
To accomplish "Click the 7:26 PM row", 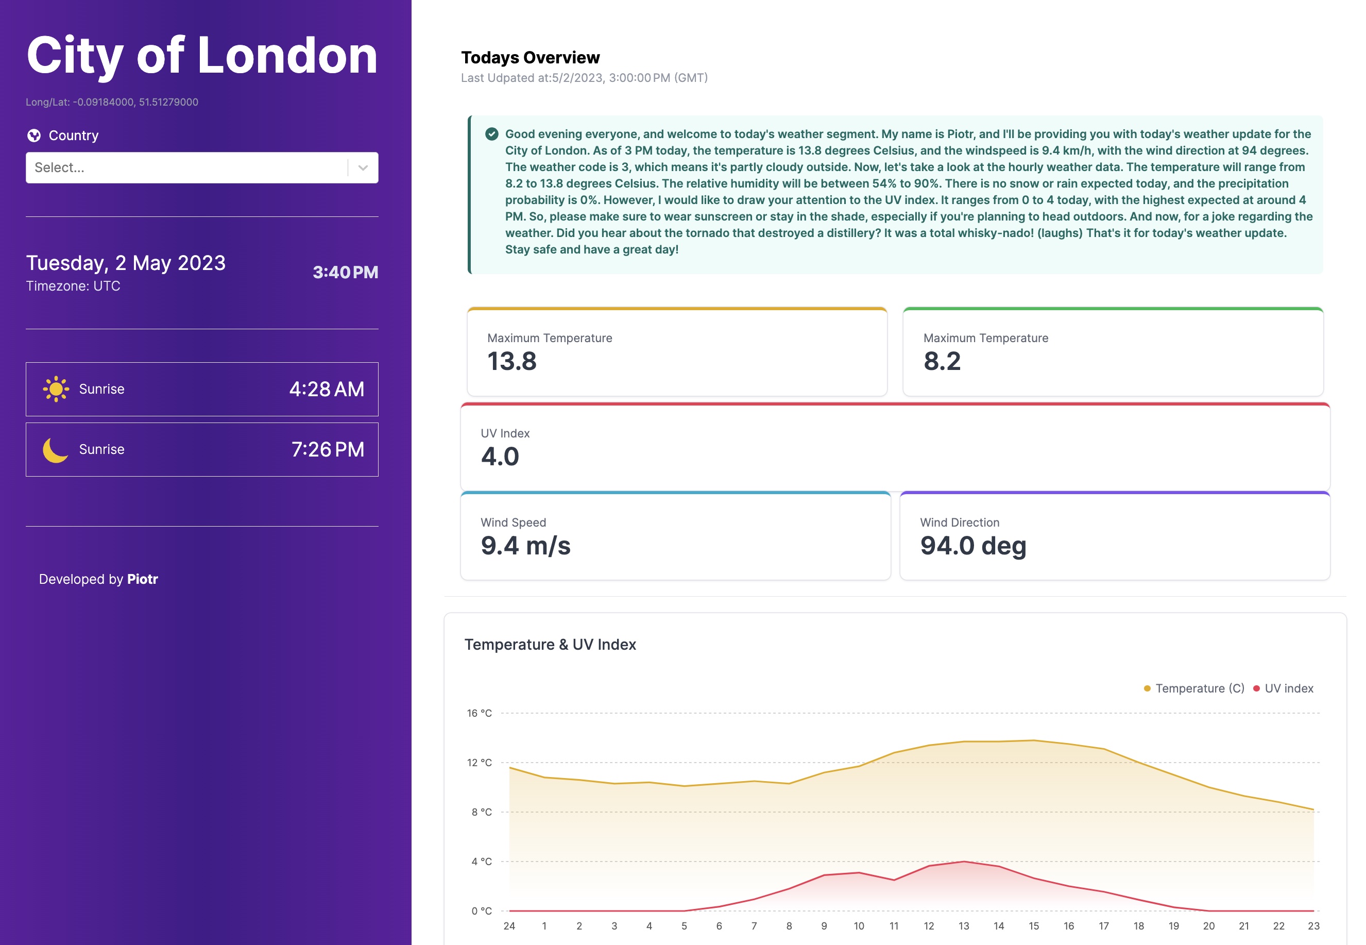I will (x=202, y=449).
